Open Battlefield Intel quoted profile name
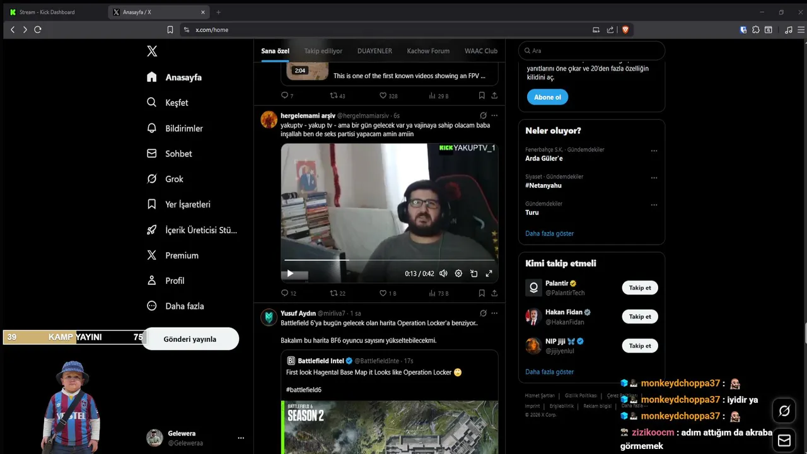The image size is (807, 454). 321,361
